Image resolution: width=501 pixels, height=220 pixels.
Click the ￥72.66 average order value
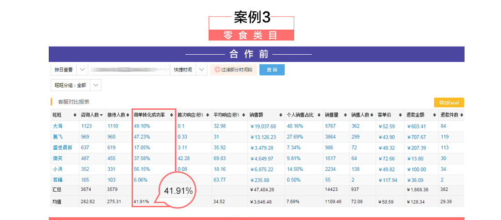(387, 159)
